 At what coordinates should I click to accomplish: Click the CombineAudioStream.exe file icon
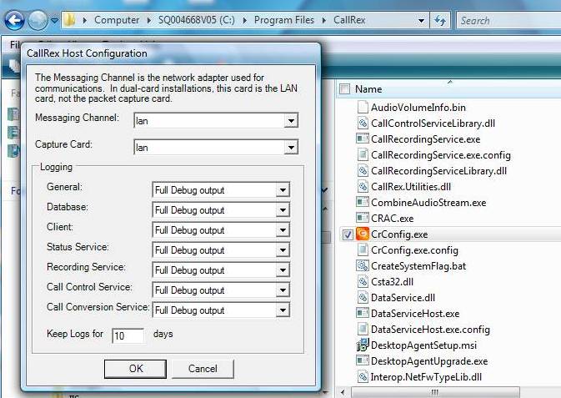[x=363, y=202]
